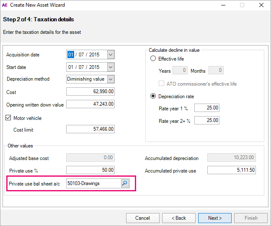Screen dimensions: 271x226
Task: Open the Acquisition date calendar dropdown
Action: 111,55
